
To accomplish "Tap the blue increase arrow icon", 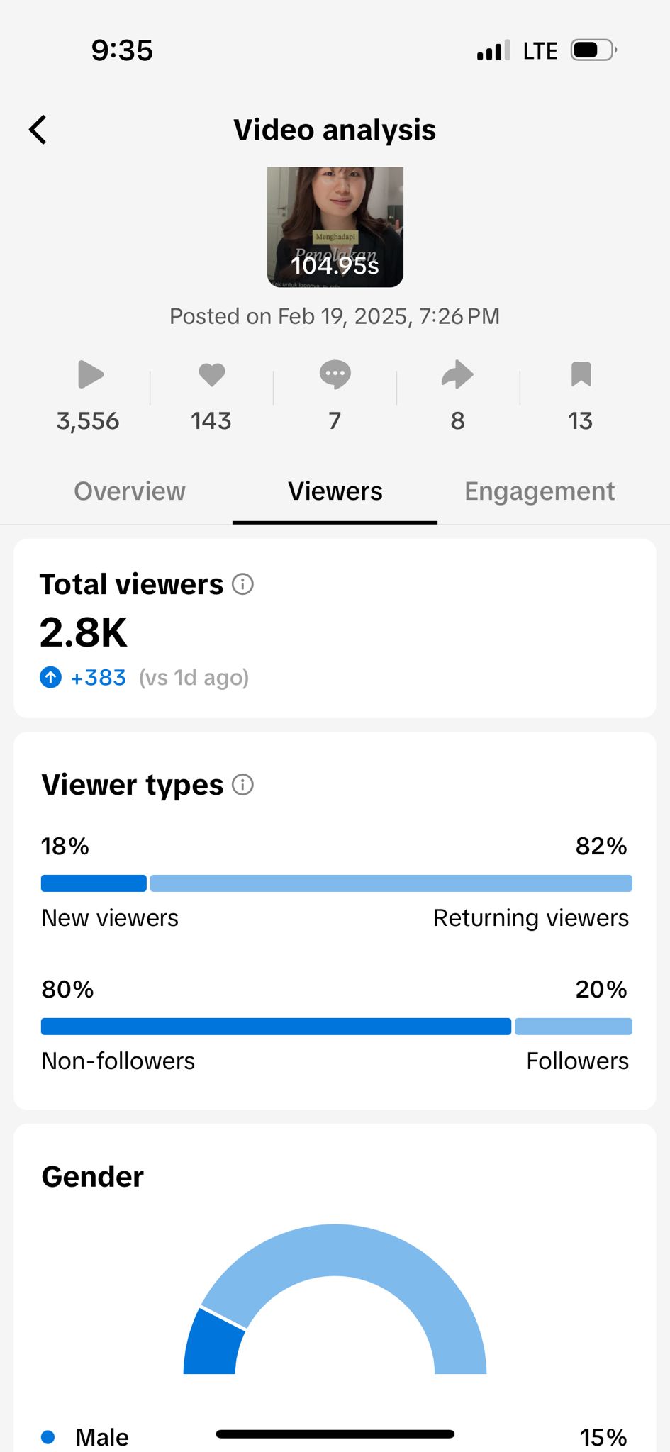I will point(50,678).
